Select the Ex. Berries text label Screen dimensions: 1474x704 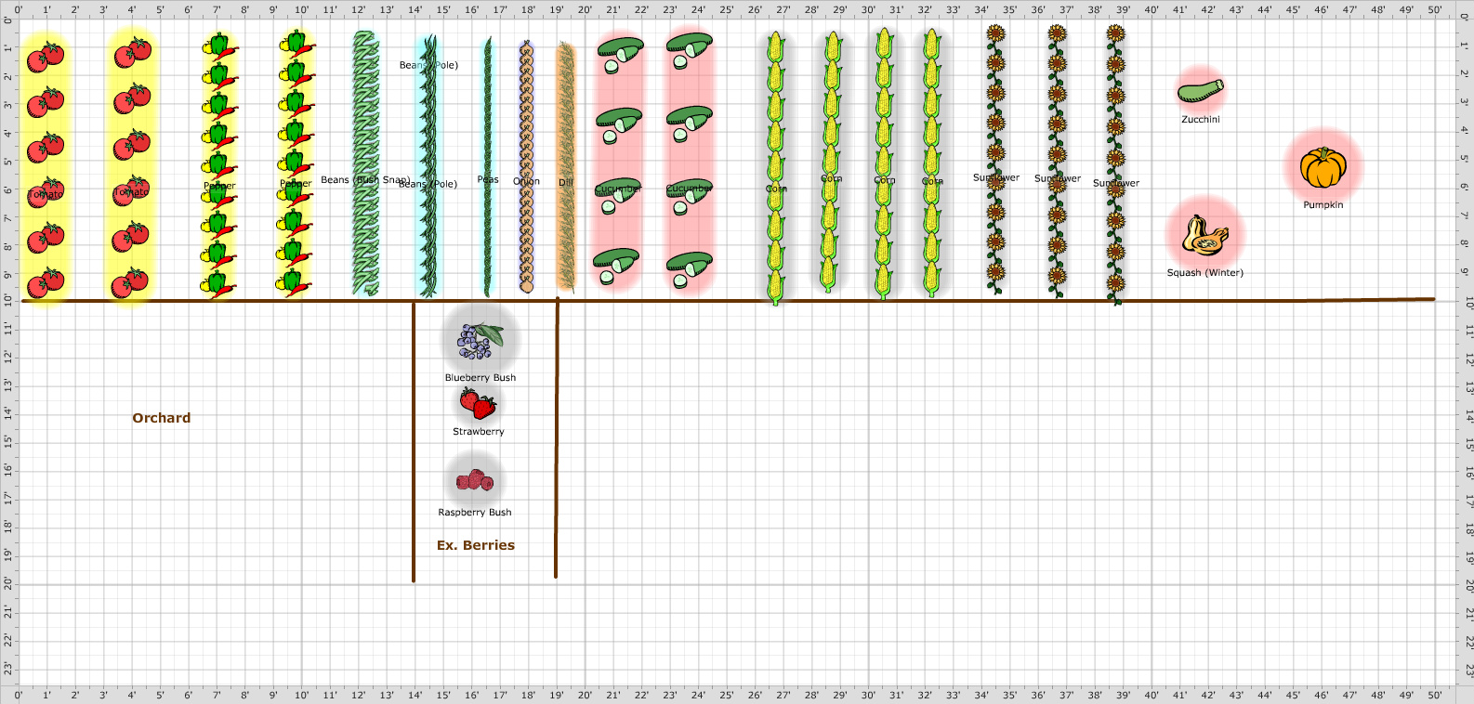[x=475, y=545]
